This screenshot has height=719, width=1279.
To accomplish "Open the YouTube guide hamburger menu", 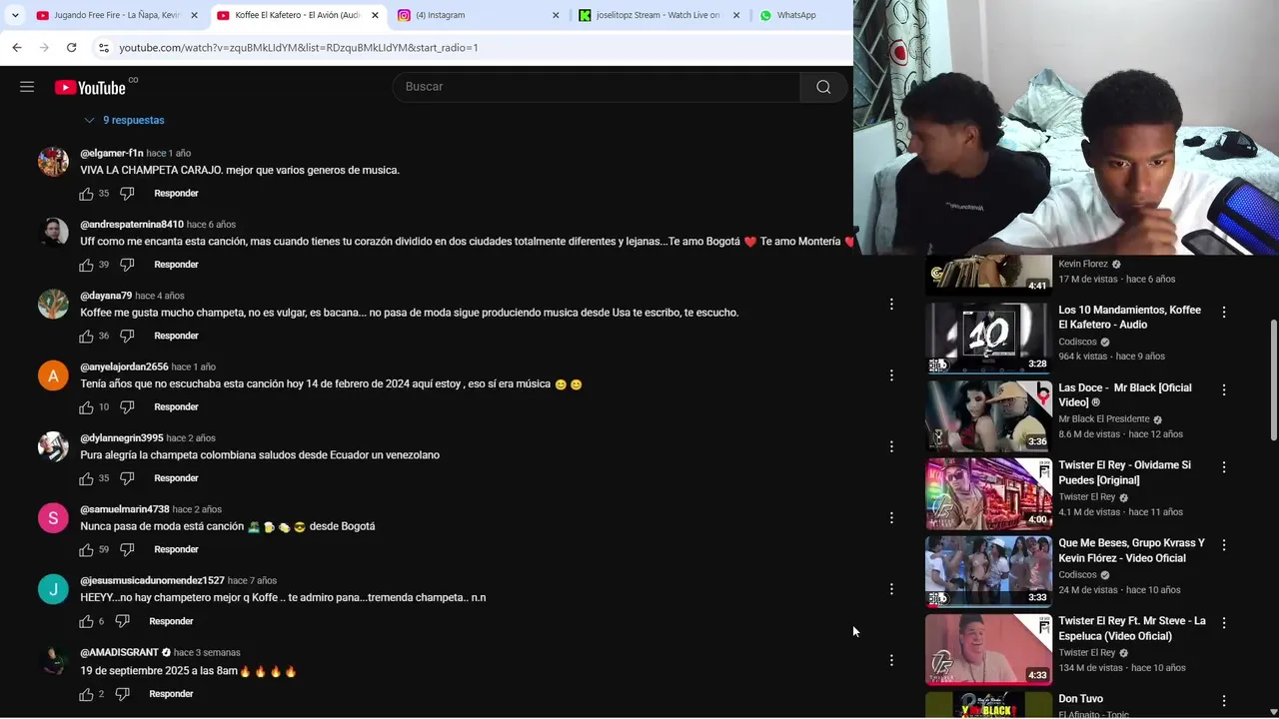I will pos(27,87).
